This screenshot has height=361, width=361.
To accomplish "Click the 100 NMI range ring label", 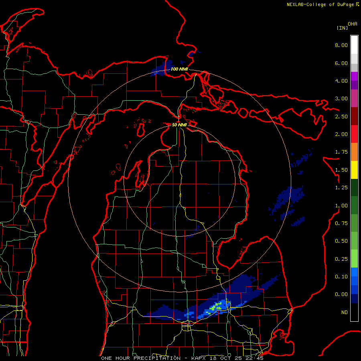I will [x=179, y=69].
